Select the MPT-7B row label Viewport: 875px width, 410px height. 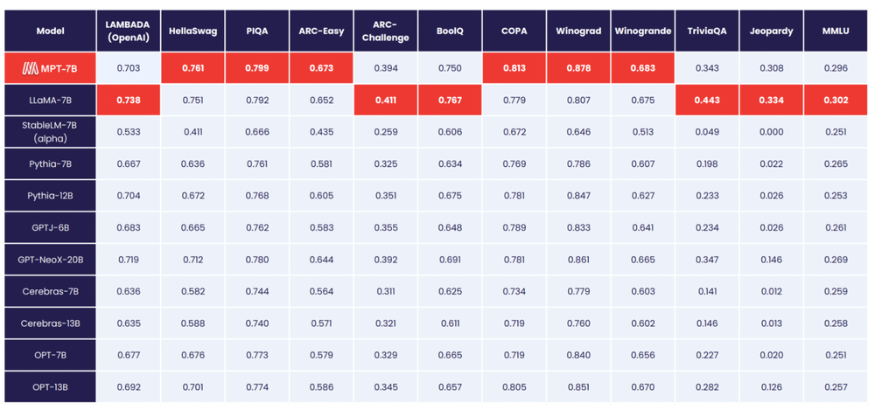50,68
